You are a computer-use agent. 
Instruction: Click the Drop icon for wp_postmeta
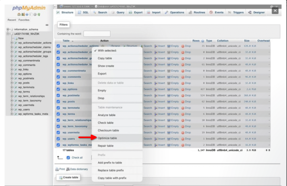pyautogui.click(x=183, y=96)
